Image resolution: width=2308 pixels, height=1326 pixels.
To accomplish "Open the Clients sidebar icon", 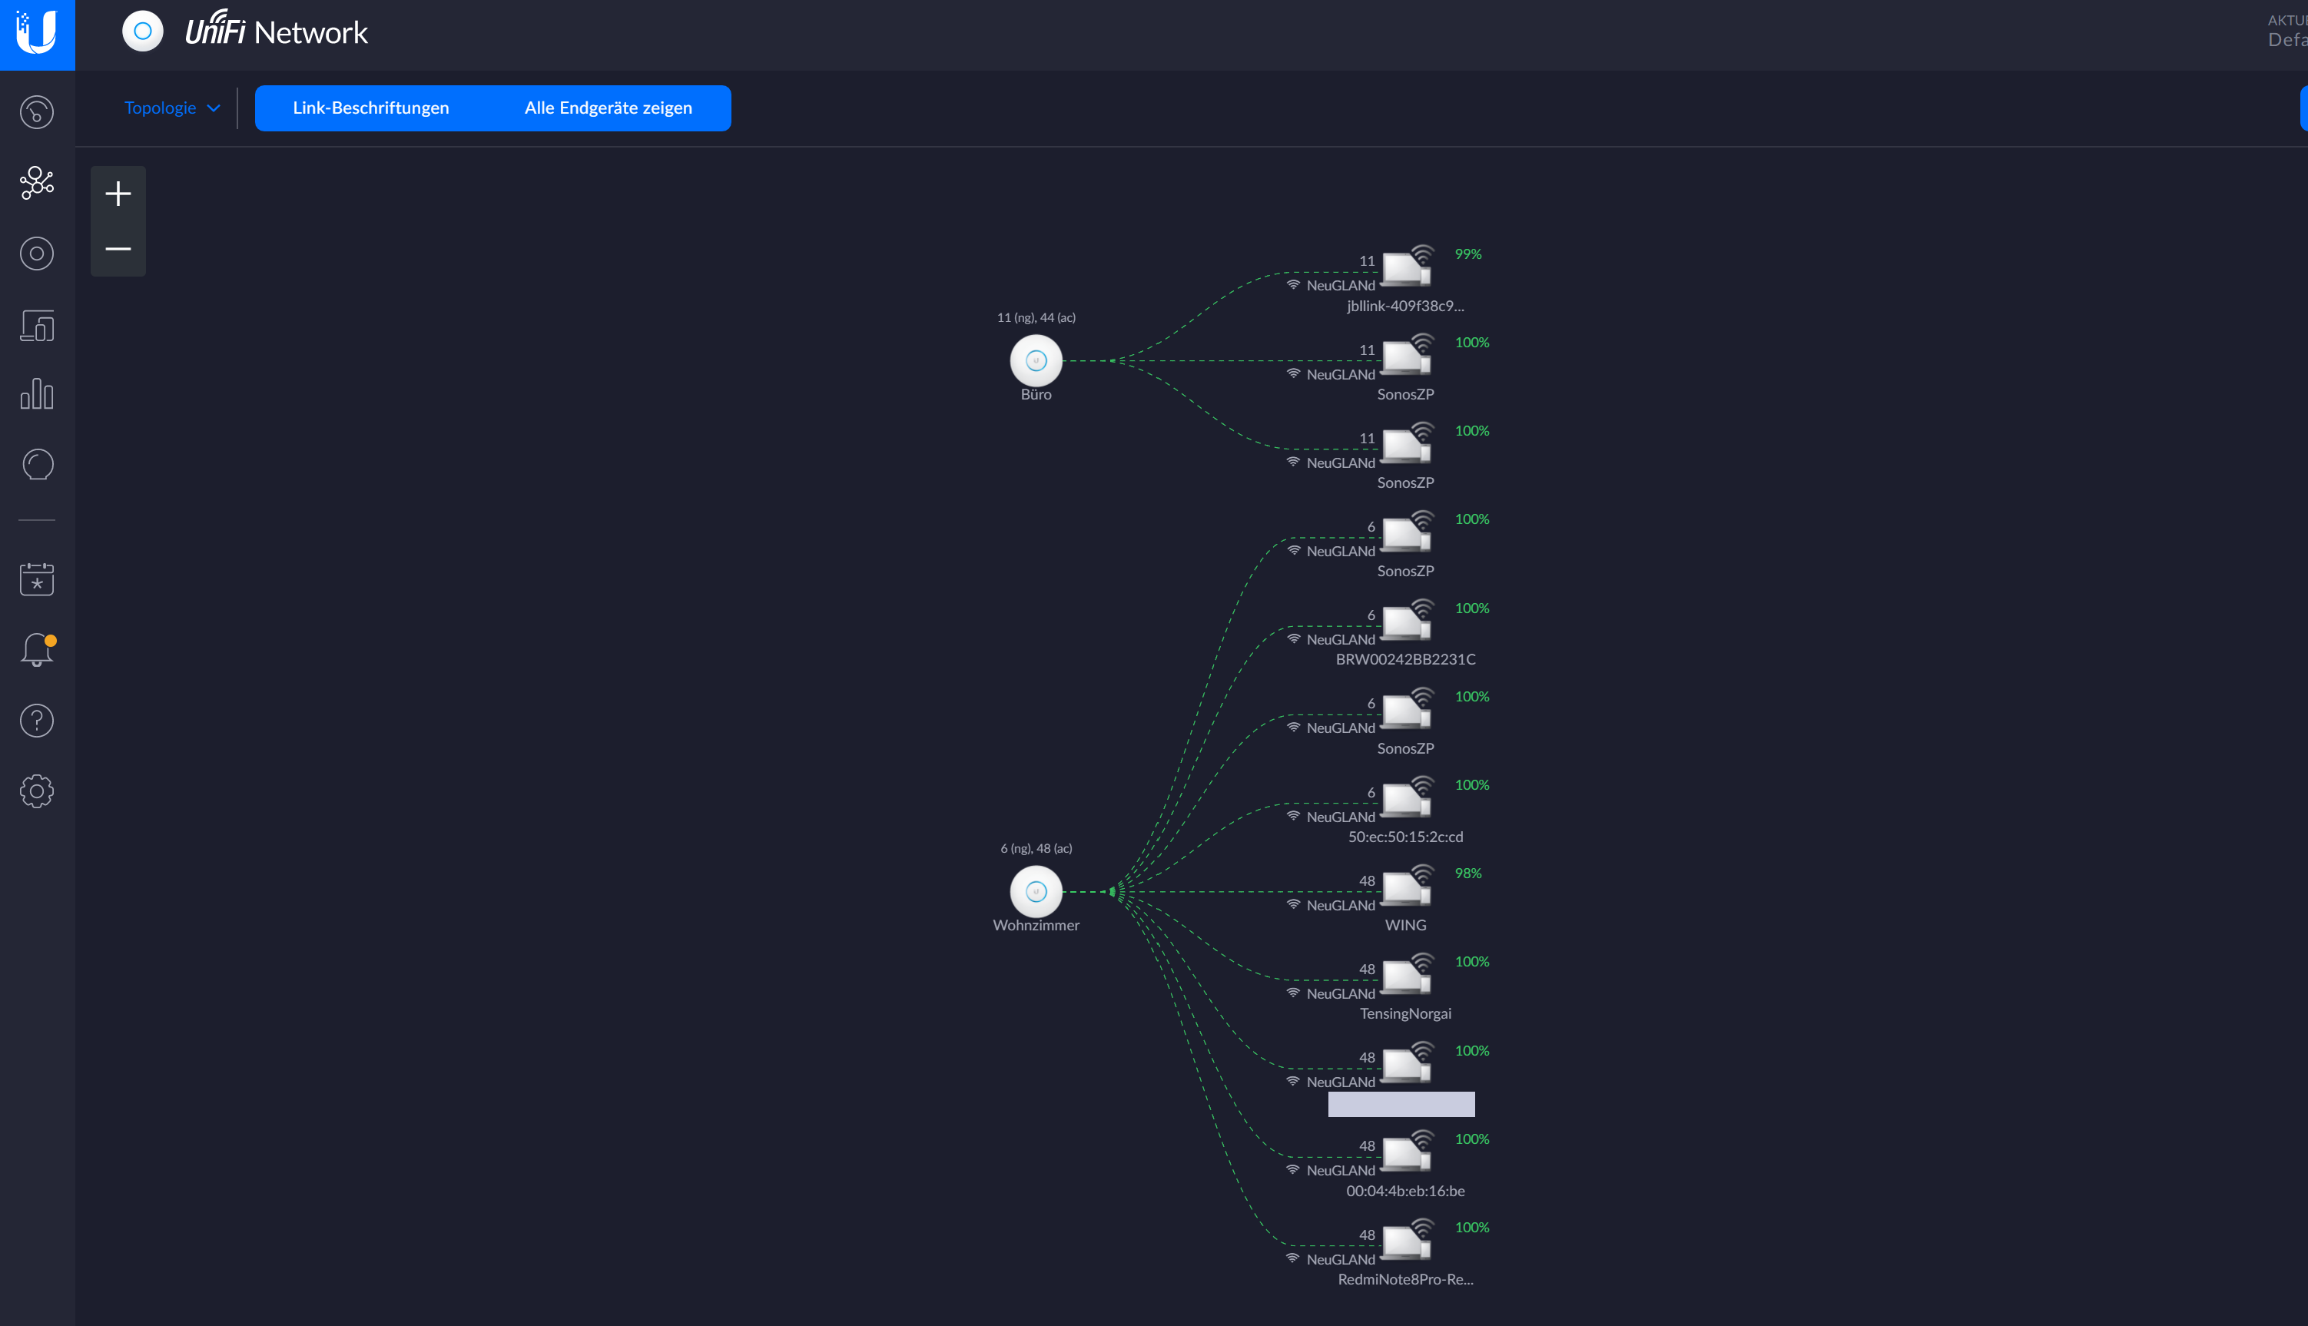I will 36,324.
